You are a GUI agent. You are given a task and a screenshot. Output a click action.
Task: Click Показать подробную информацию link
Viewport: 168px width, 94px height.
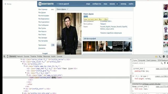coord(111,33)
